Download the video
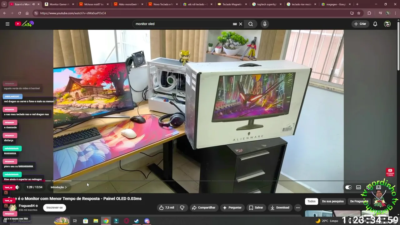Image resolution: width=400 pixels, height=225 pixels. click(x=280, y=207)
